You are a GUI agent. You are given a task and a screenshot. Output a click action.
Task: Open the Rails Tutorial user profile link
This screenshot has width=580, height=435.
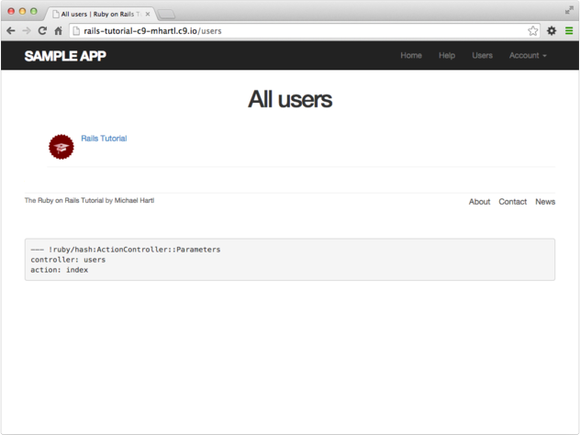tap(104, 139)
